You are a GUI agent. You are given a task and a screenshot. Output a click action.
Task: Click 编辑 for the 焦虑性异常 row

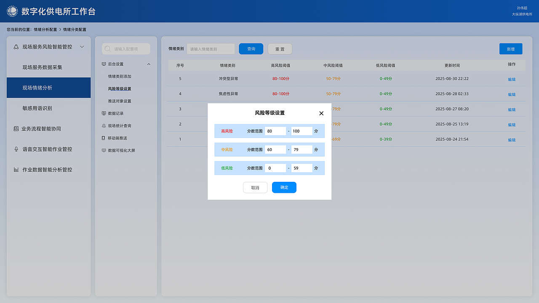pos(512,94)
